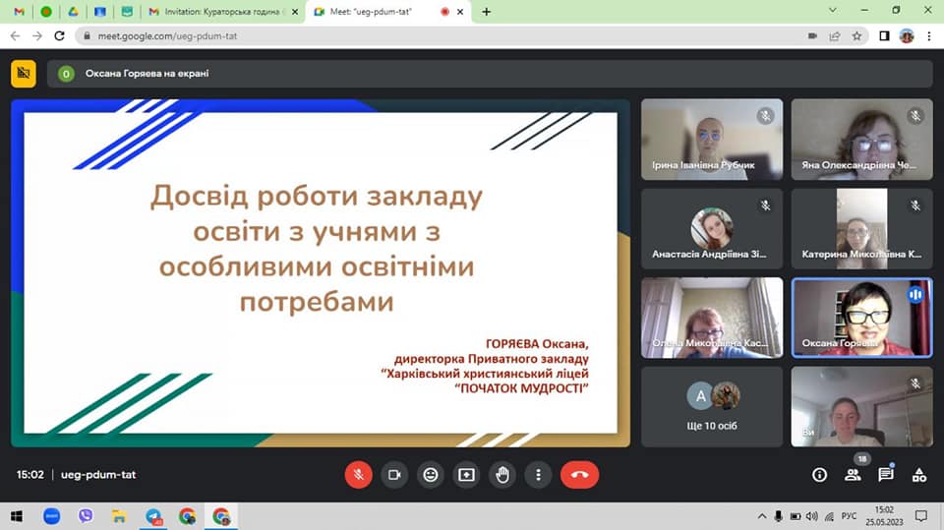Switch to the Invitation Gmail tab
This screenshot has width=944, height=530.
coord(216,12)
